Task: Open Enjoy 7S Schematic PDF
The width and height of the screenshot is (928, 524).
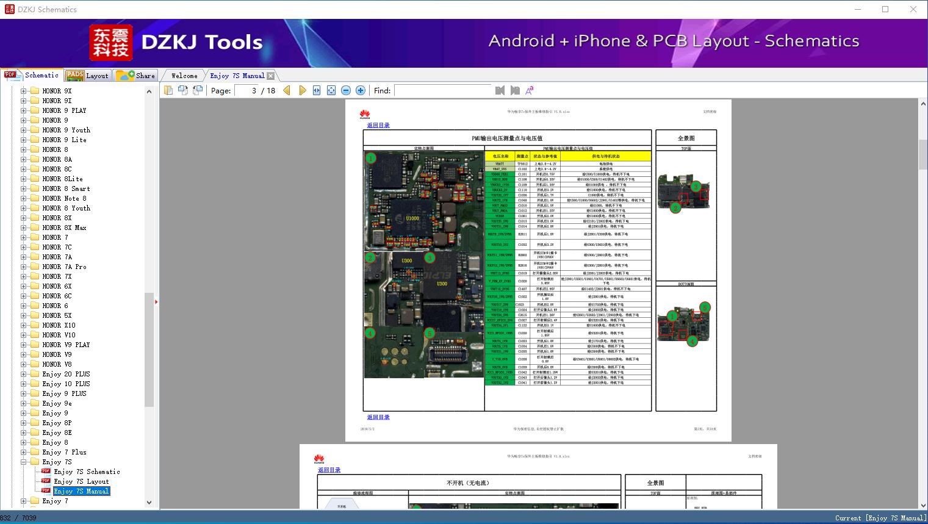Action: click(x=87, y=472)
